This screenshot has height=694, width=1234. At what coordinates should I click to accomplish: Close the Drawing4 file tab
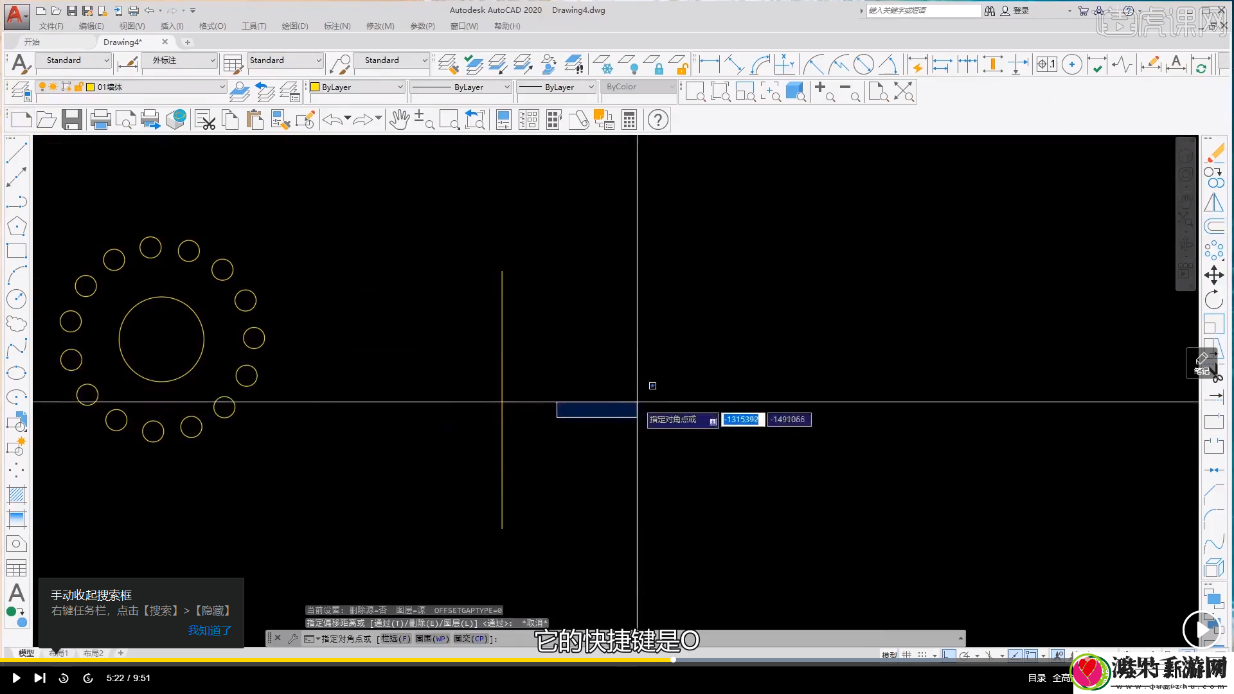[165, 42]
